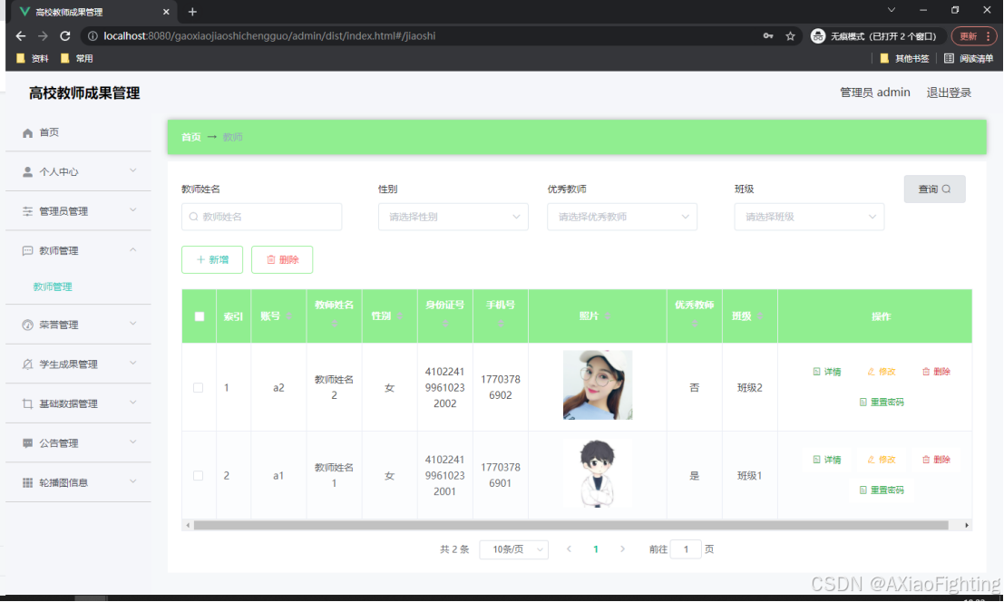Sort the table by 优秀教师 column
Image resolution: width=1004 pixels, height=602 pixels.
point(695,324)
